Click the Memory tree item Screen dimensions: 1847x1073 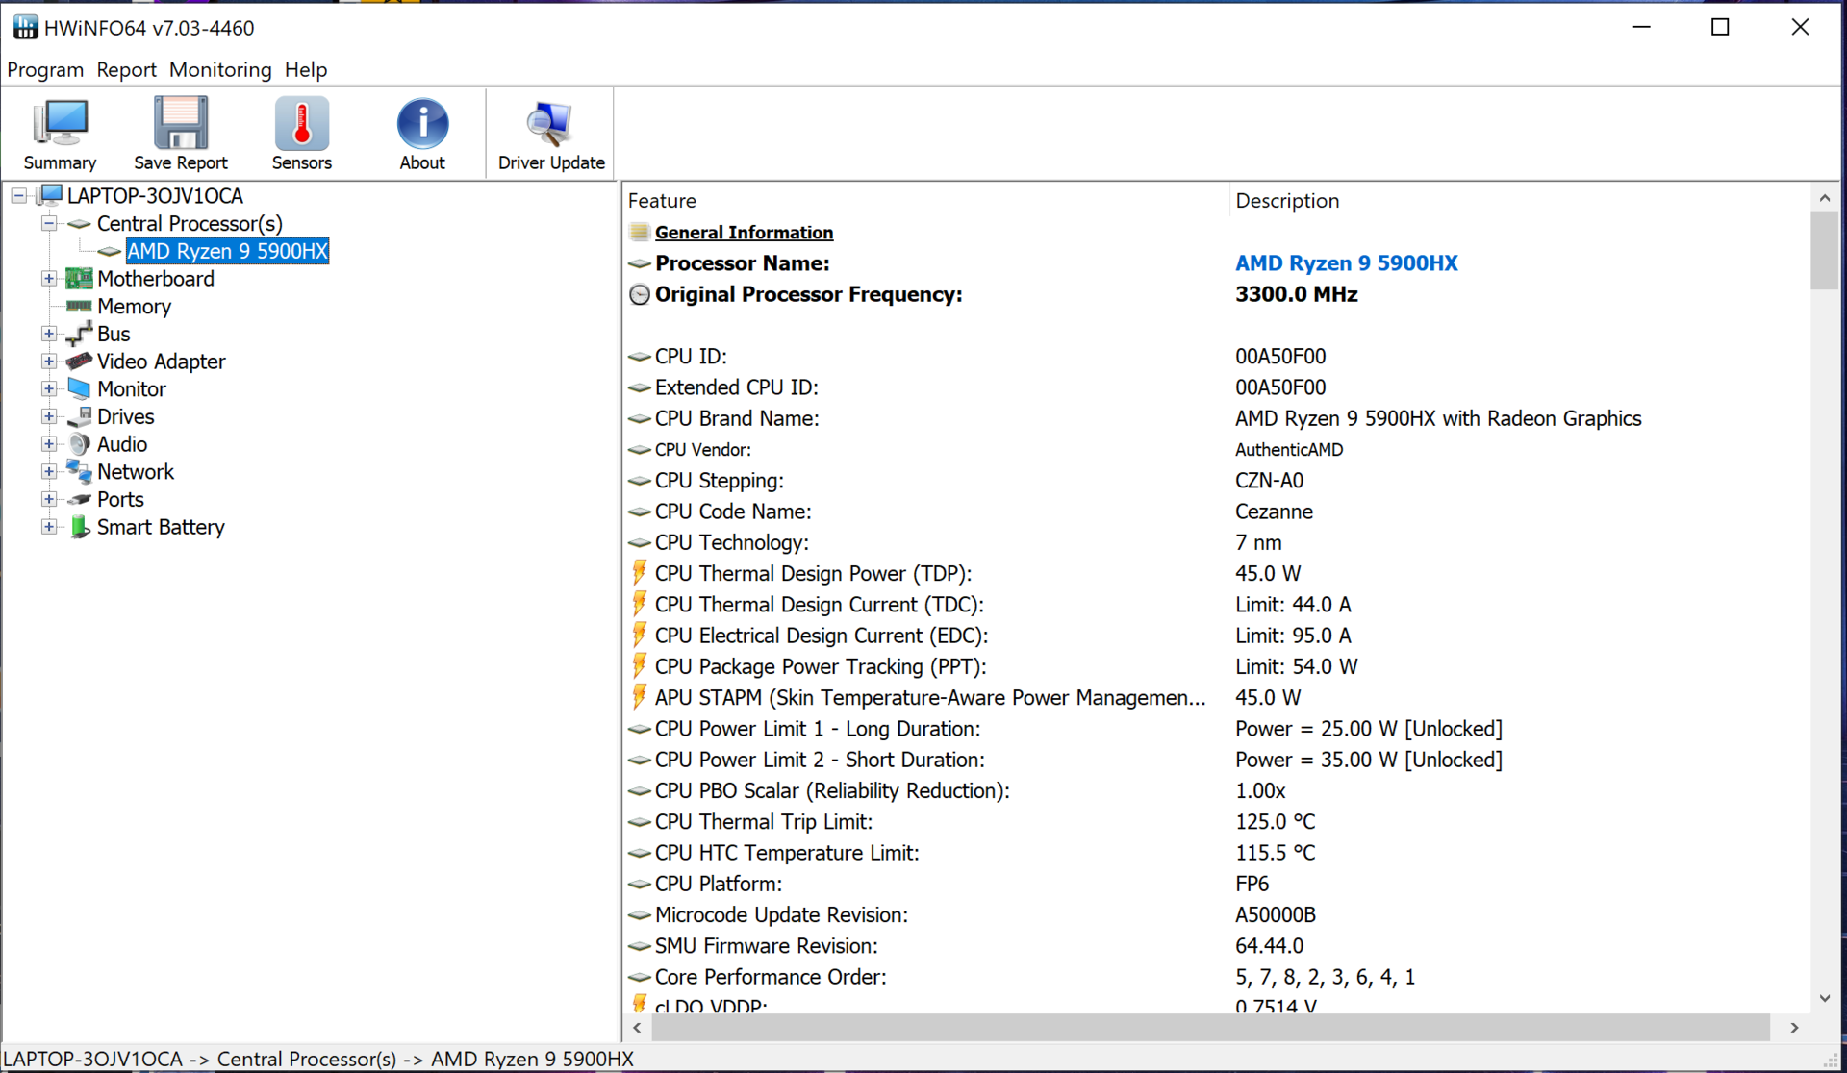tap(134, 307)
